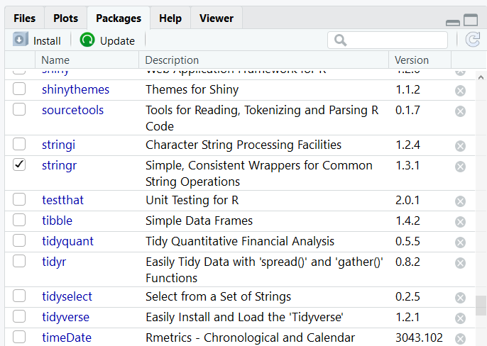Remove the shinythemes package using its X icon
Viewport: 487px width, 346px height.
[460, 91]
